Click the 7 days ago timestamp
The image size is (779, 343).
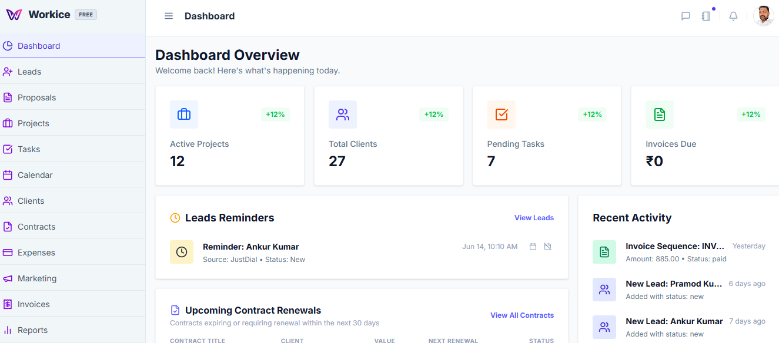point(747,321)
